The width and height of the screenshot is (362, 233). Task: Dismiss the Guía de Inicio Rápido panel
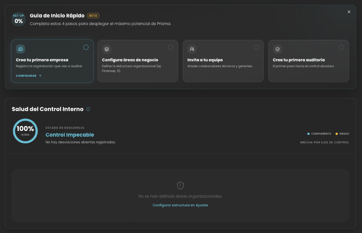tap(349, 12)
